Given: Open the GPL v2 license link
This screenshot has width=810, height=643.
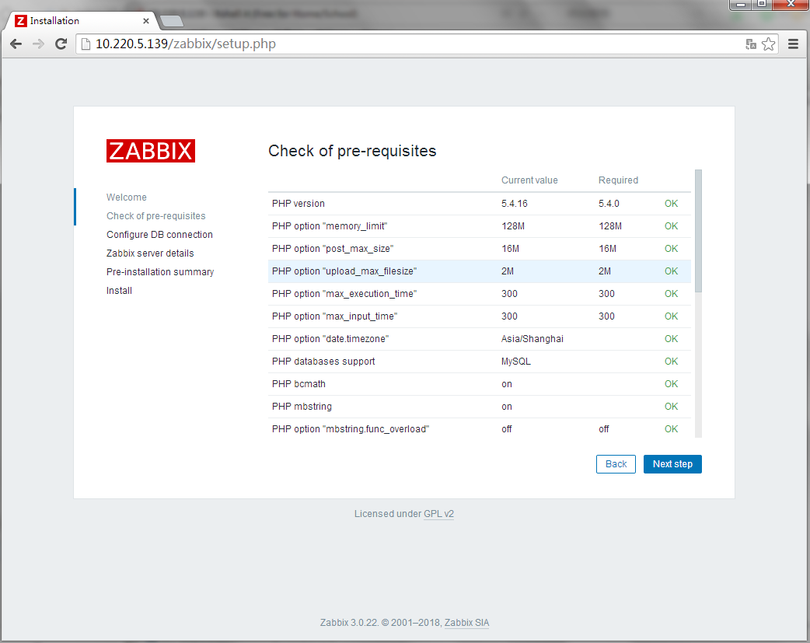Looking at the screenshot, I should 438,514.
